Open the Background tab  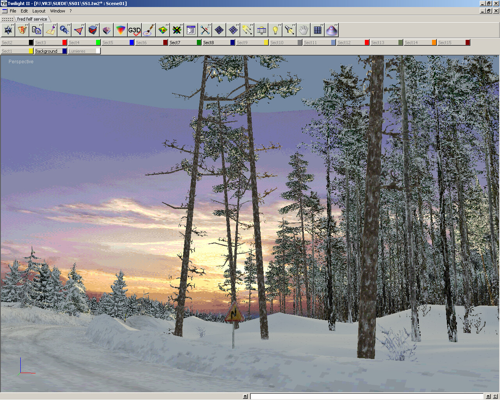[x=47, y=51]
